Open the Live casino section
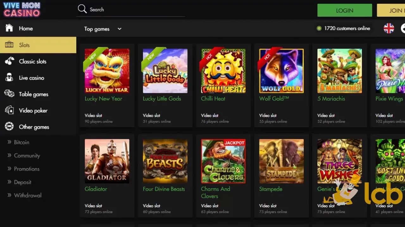 tap(38, 78)
